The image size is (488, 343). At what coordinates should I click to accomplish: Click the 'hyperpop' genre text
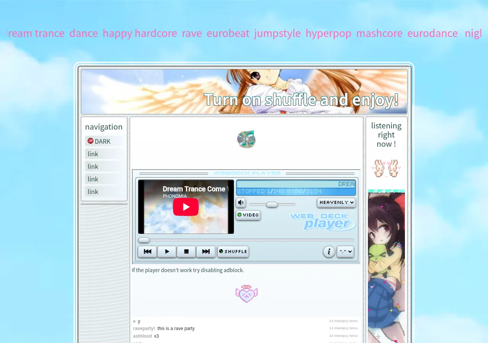pos(329,33)
